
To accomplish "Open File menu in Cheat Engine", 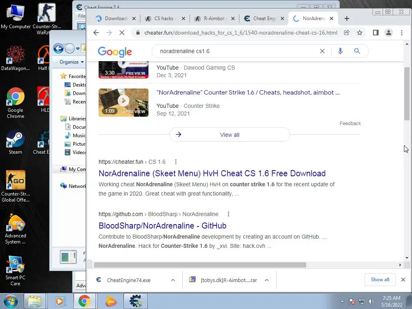I will (81, 16).
